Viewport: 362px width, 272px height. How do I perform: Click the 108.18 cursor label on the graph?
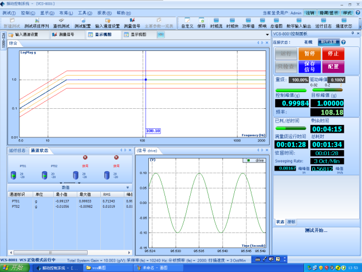(153, 131)
